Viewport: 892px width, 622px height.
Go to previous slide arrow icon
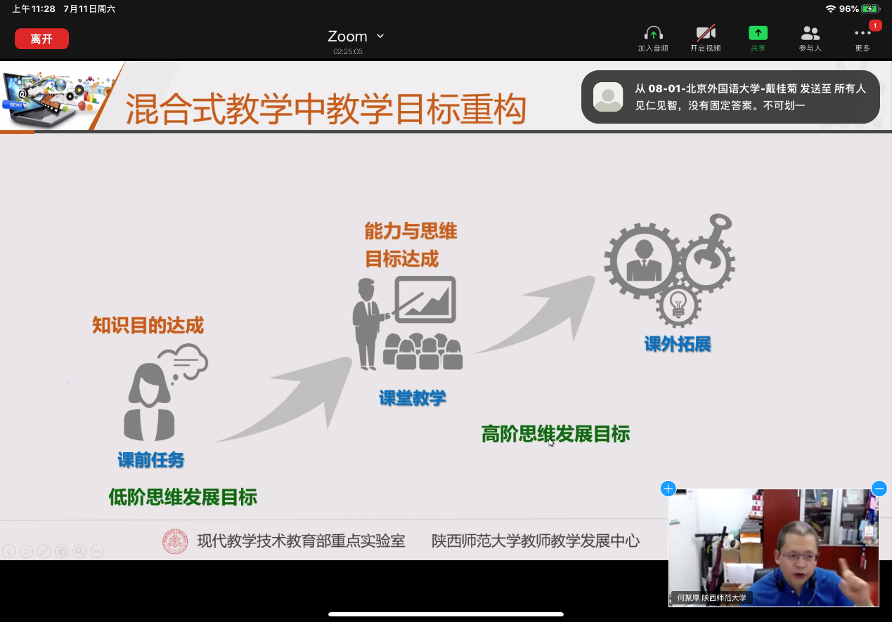(x=8, y=551)
